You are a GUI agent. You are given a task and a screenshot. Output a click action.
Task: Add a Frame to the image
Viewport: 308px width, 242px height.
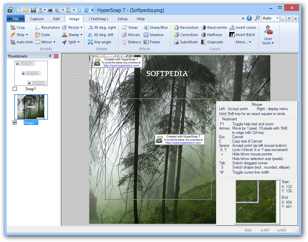[x=152, y=42]
